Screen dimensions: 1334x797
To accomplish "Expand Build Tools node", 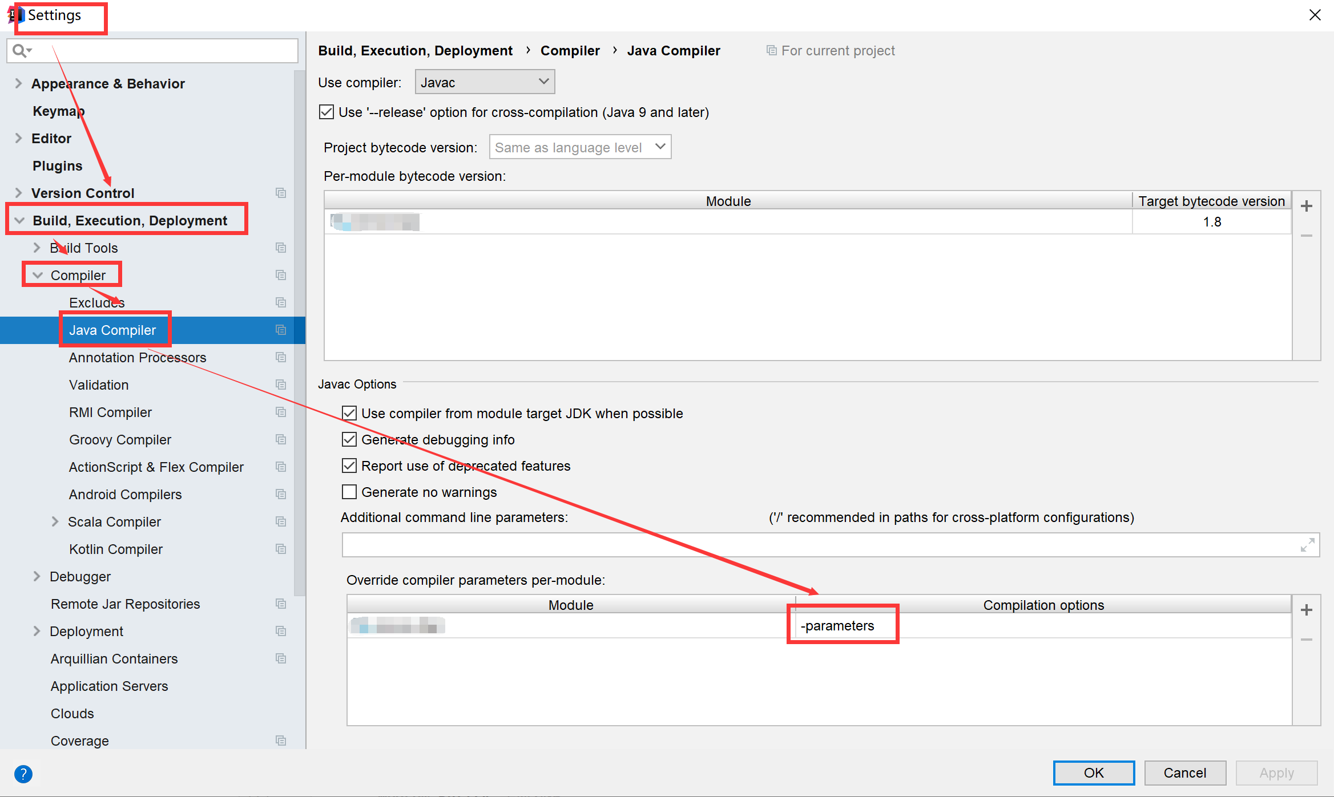I will point(37,248).
